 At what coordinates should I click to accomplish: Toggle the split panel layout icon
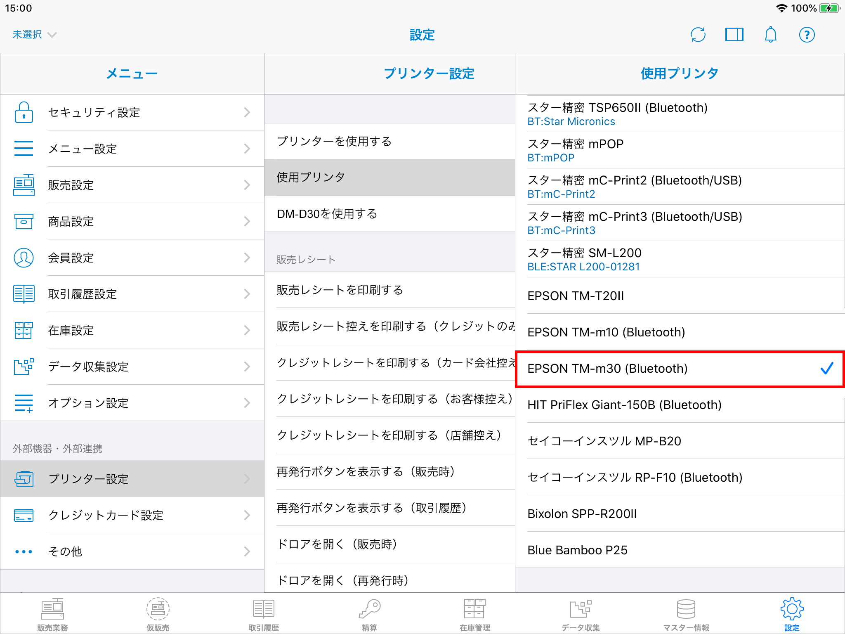tap(734, 35)
